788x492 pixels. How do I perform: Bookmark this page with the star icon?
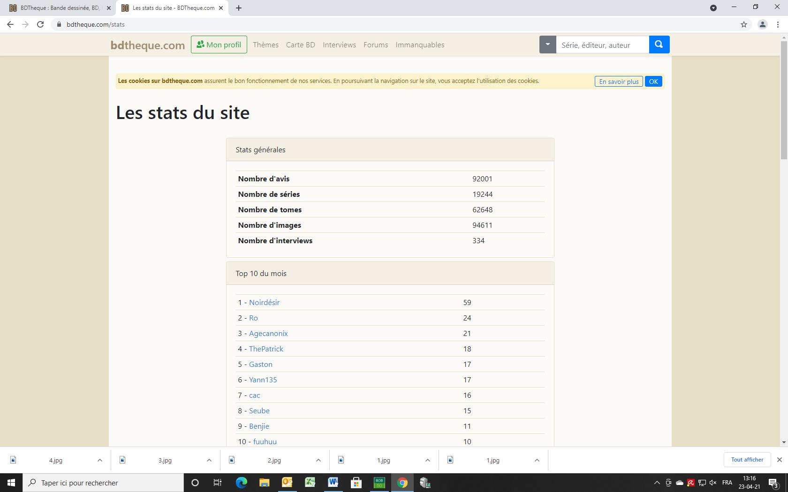pyautogui.click(x=743, y=24)
